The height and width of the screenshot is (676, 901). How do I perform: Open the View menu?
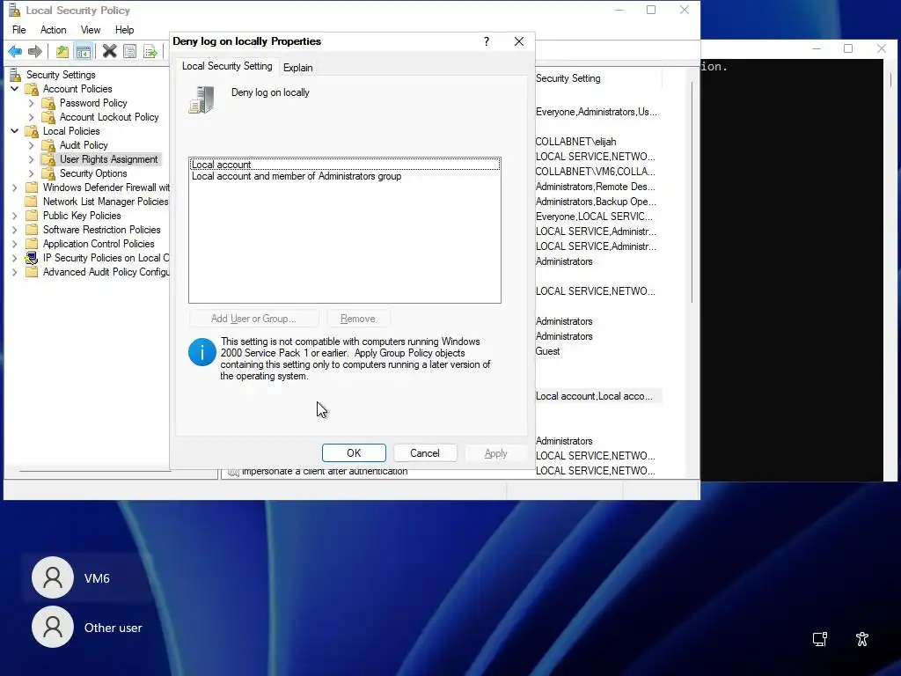[x=91, y=30]
